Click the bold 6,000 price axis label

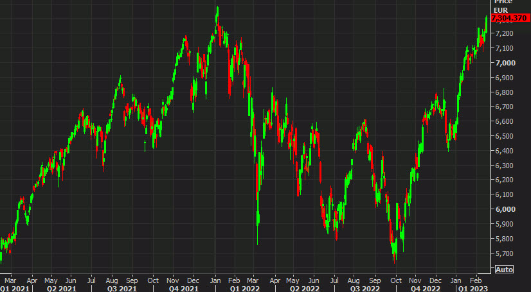[504, 209]
